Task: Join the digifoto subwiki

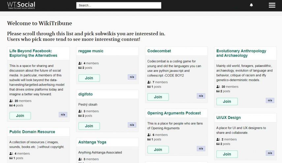Action: (89, 126)
